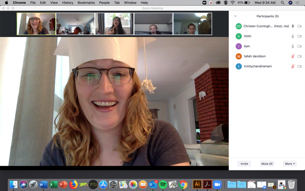Click the camera icon in the host's row
This screenshot has width=305, height=191.
[x=299, y=26]
